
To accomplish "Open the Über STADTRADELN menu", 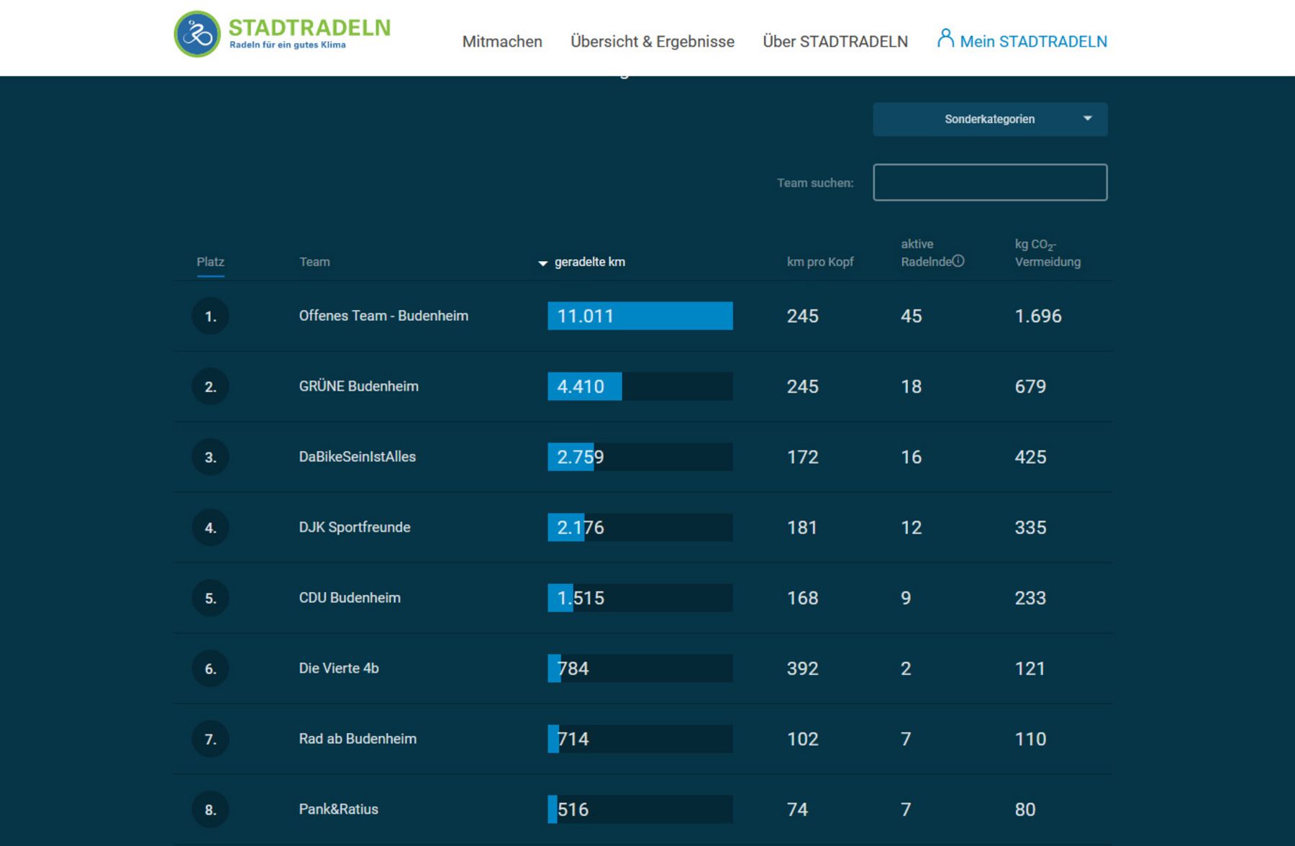I will (835, 42).
